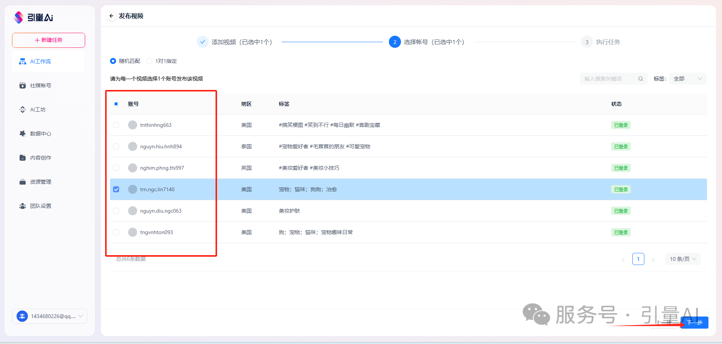Click avatar of nguyn.diu.ngc063
Screen dimensions: 722x344
(x=133, y=211)
